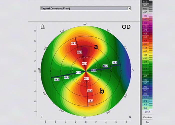Pick the 44.0 yellow color swatch
Image resolution: width=175 pixels, height=125 pixels.
point(144,51)
